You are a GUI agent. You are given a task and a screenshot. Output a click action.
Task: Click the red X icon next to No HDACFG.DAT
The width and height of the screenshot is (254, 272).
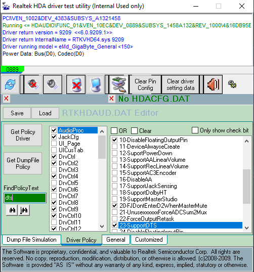coord(112,99)
